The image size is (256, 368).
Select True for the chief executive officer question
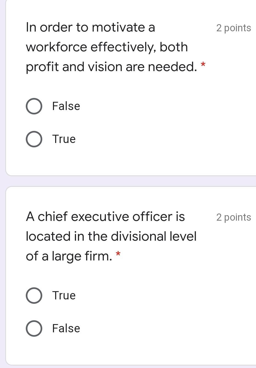(34, 295)
